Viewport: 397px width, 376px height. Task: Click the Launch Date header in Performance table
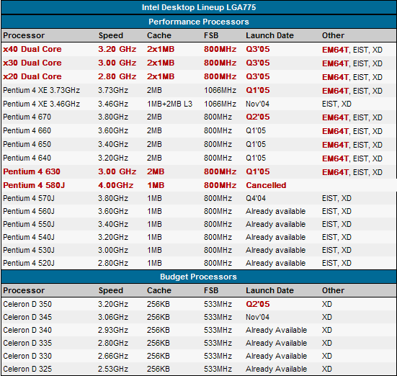tap(269, 35)
